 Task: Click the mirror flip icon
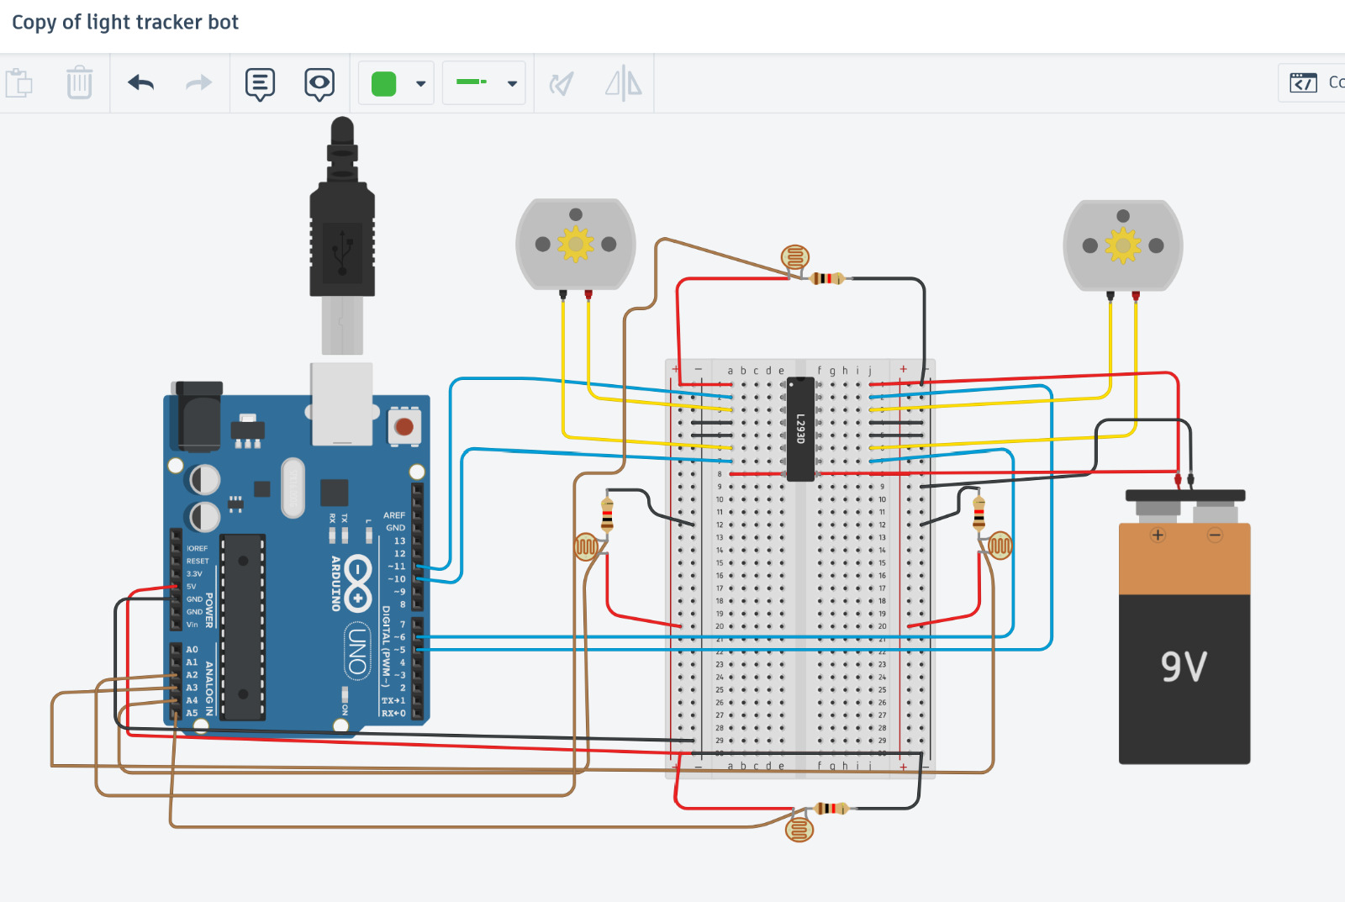coord(623,83)
